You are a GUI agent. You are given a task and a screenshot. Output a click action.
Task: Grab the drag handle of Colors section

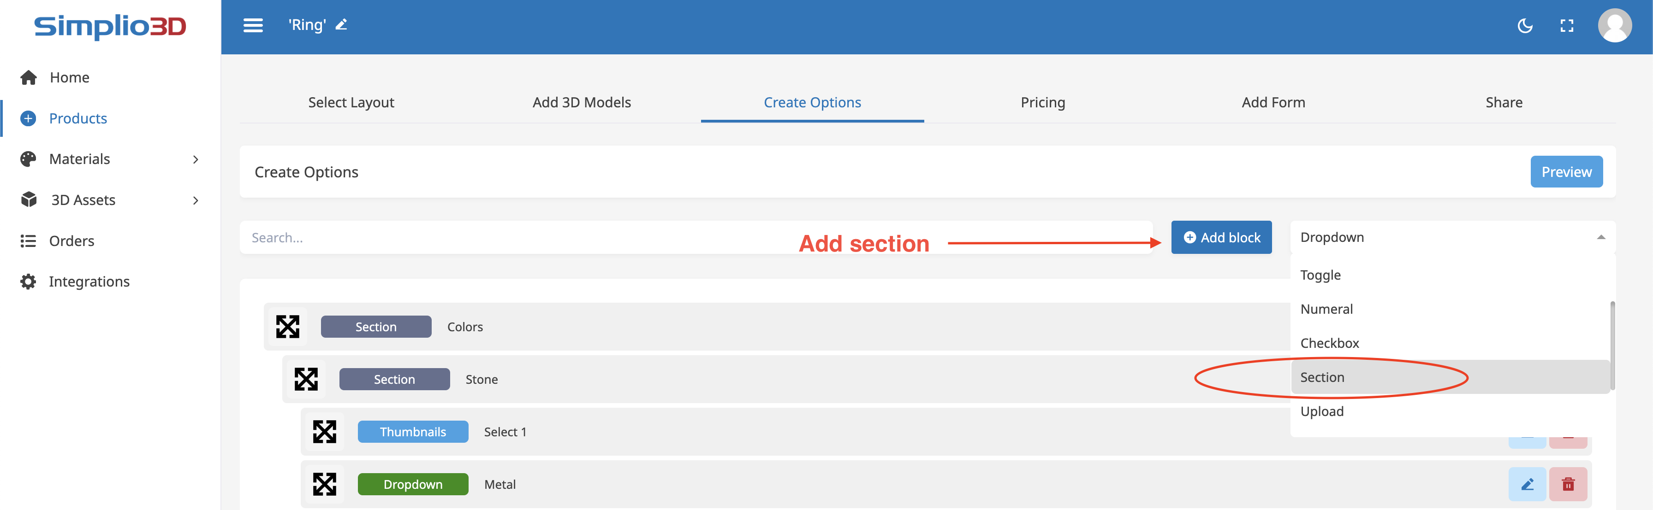(x=287, y=327)
